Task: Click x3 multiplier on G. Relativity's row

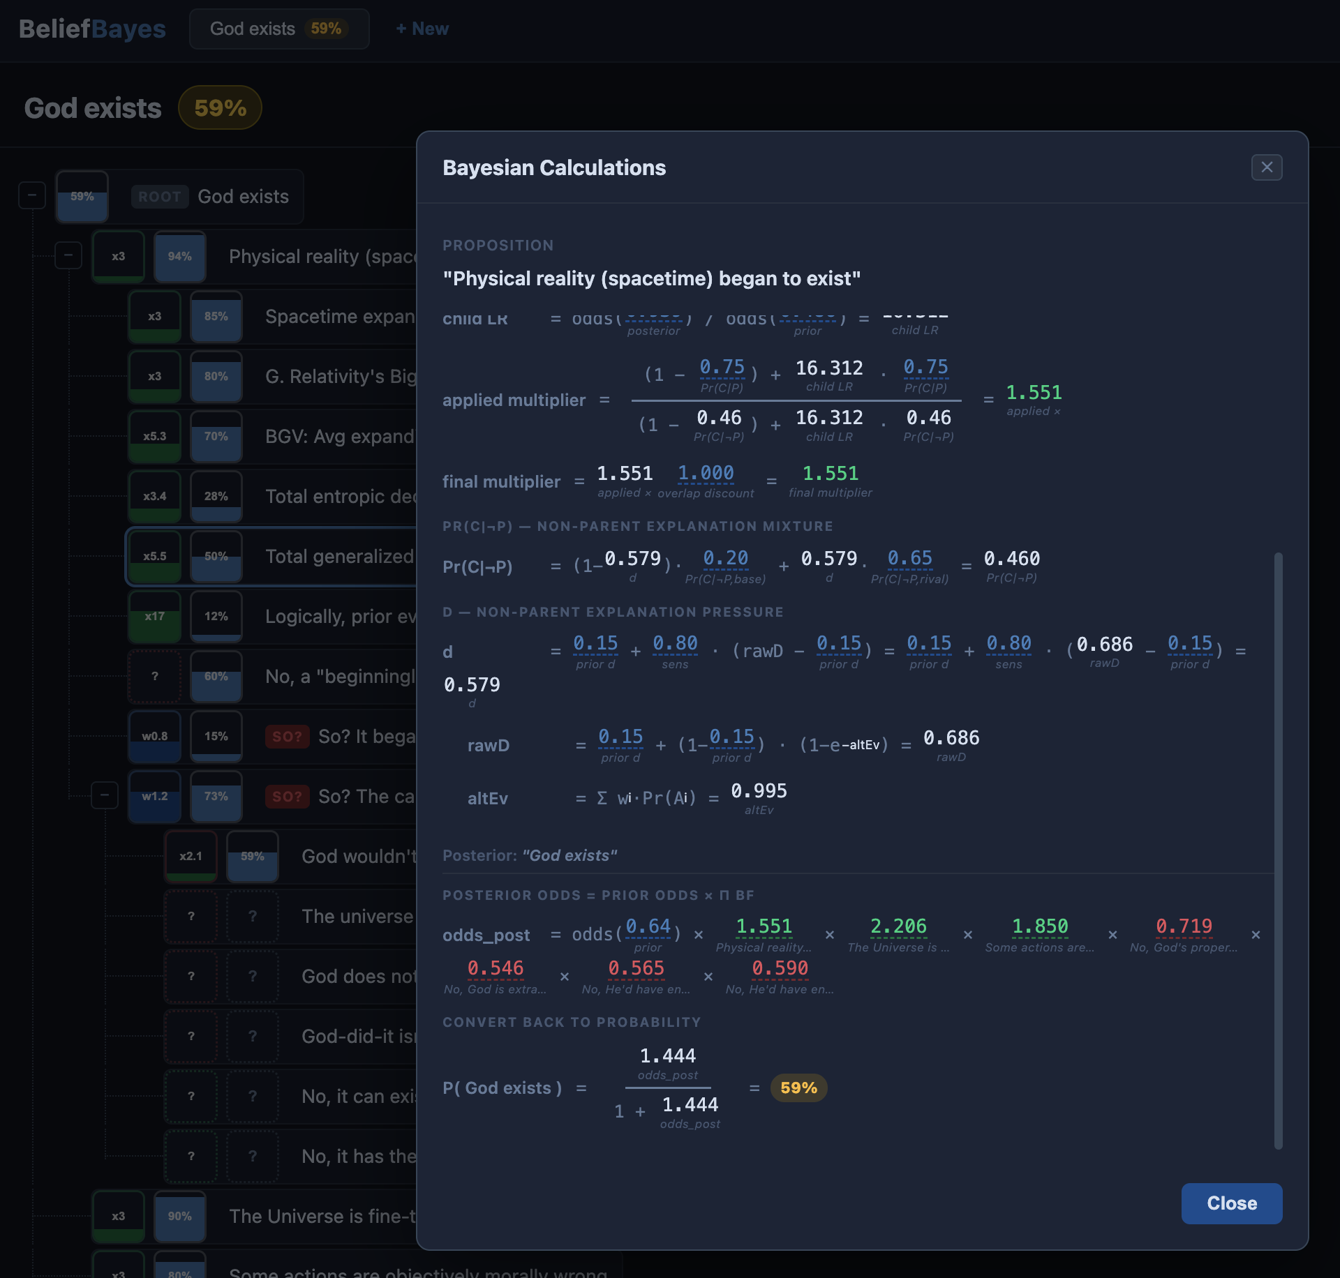Action: (x=155, y=377)
